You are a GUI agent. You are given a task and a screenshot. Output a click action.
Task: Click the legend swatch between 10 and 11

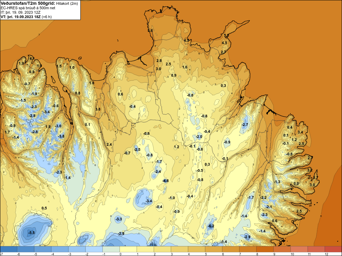click(x=299, y=249)
